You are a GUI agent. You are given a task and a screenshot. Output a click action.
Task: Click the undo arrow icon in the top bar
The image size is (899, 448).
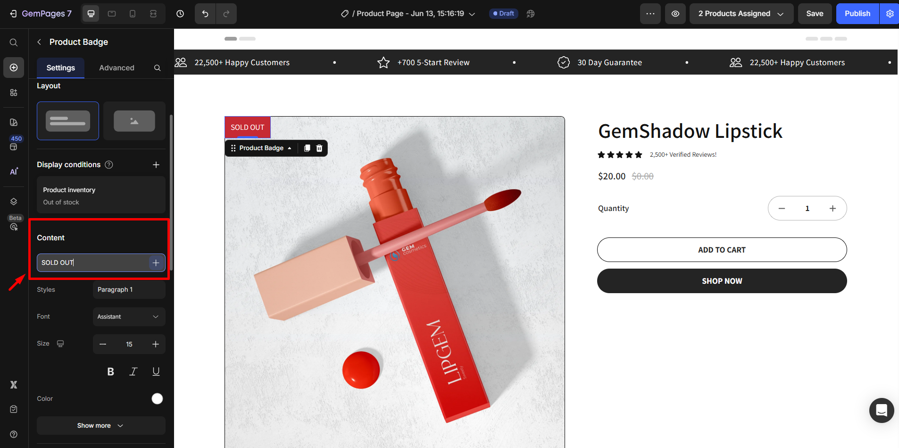tap(205, 13)
